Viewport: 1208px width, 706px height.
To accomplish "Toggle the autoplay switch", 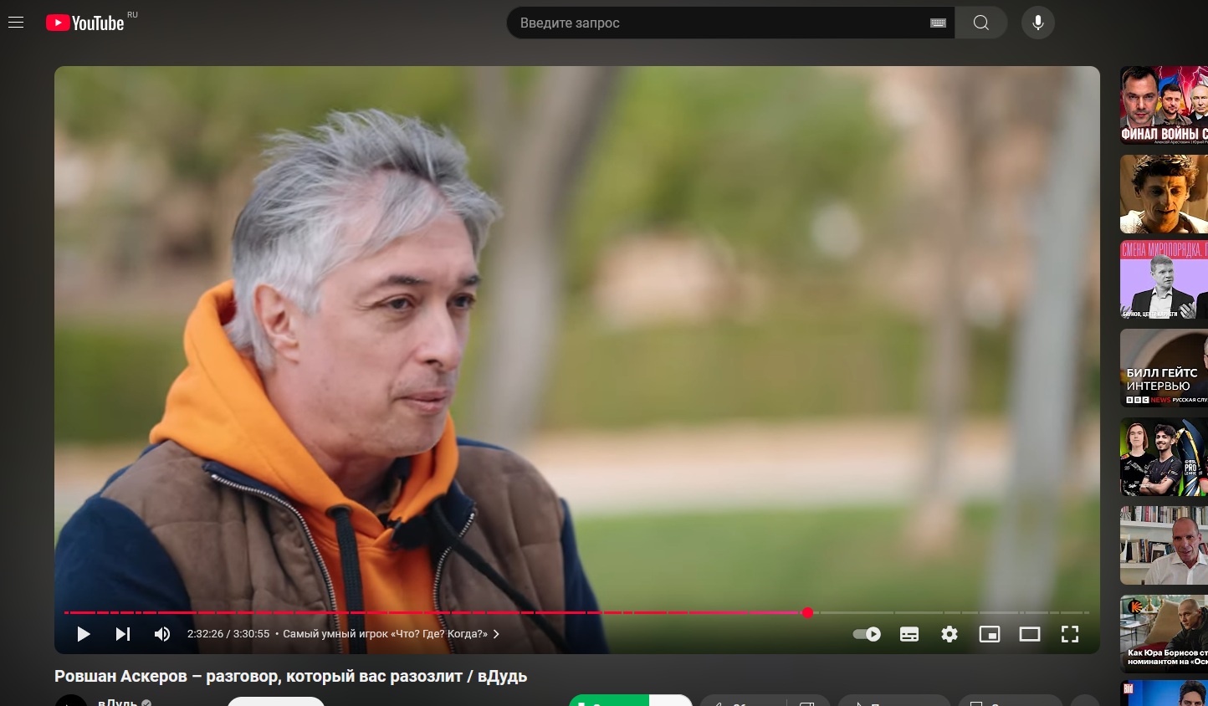I will tap(867, 634).
